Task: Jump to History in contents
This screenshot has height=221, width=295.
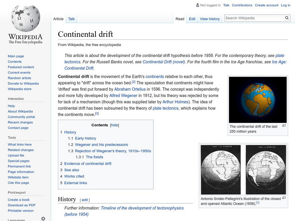Action: point(70,132)
